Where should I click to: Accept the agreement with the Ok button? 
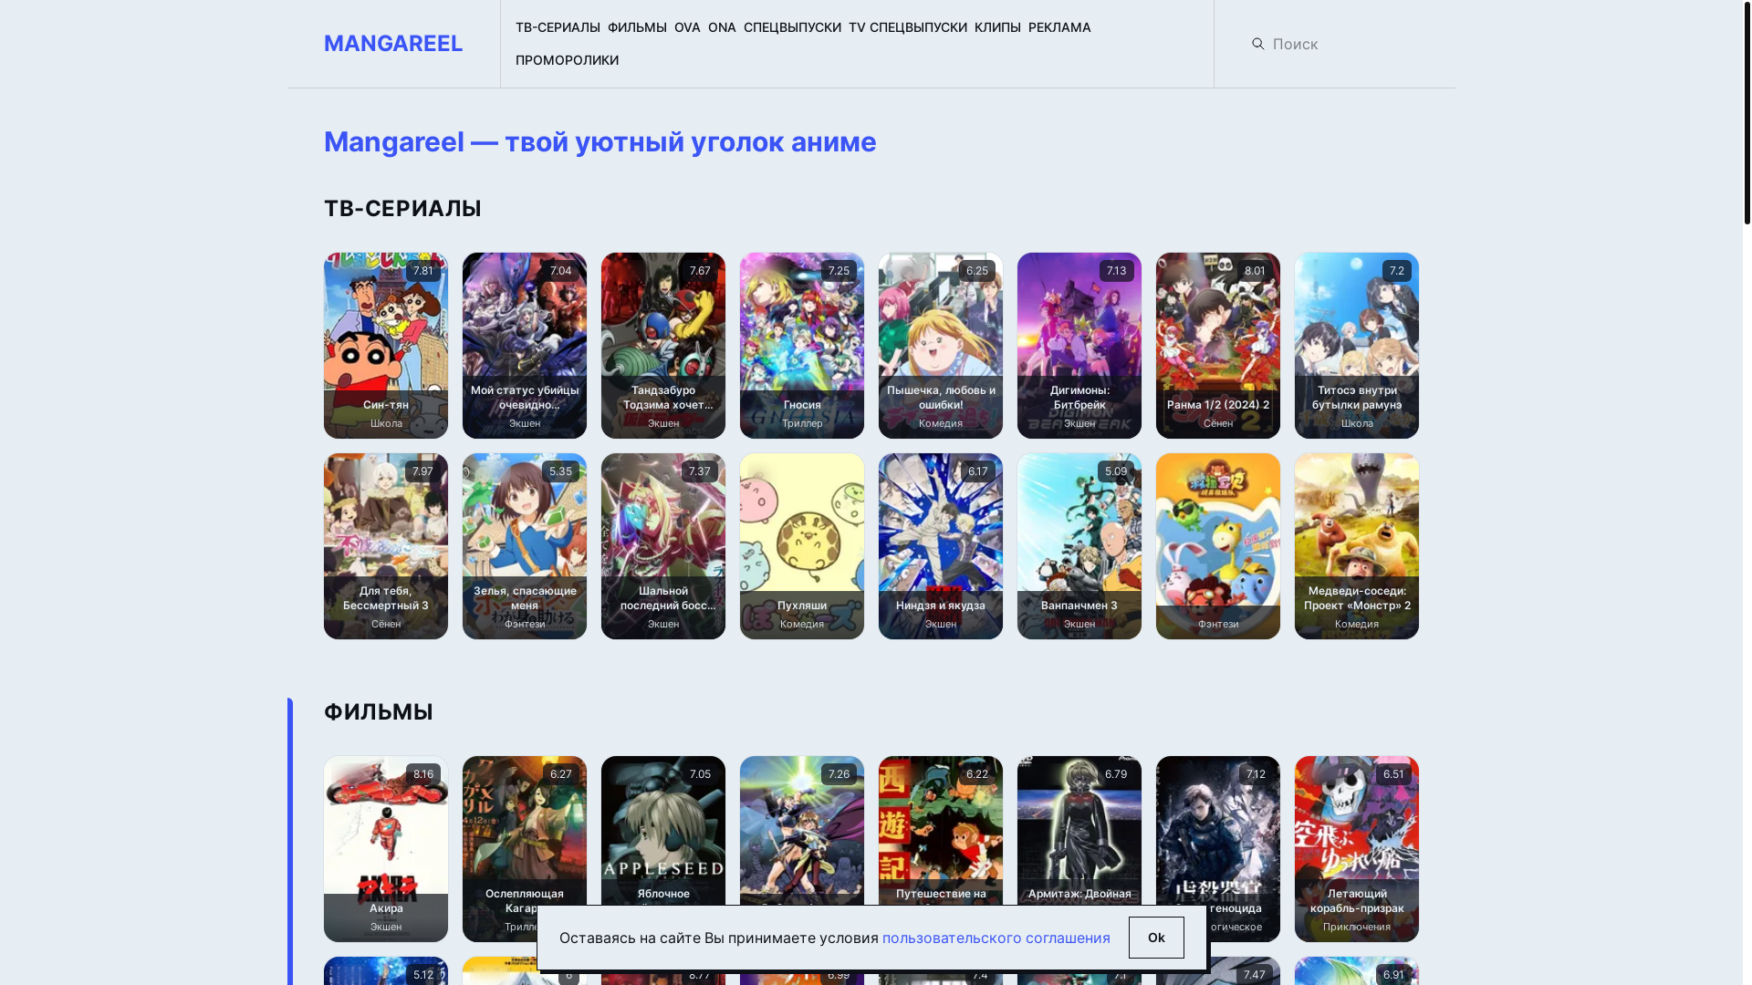1156,938
